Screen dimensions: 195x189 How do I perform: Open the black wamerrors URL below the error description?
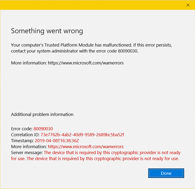pos(86,63)
